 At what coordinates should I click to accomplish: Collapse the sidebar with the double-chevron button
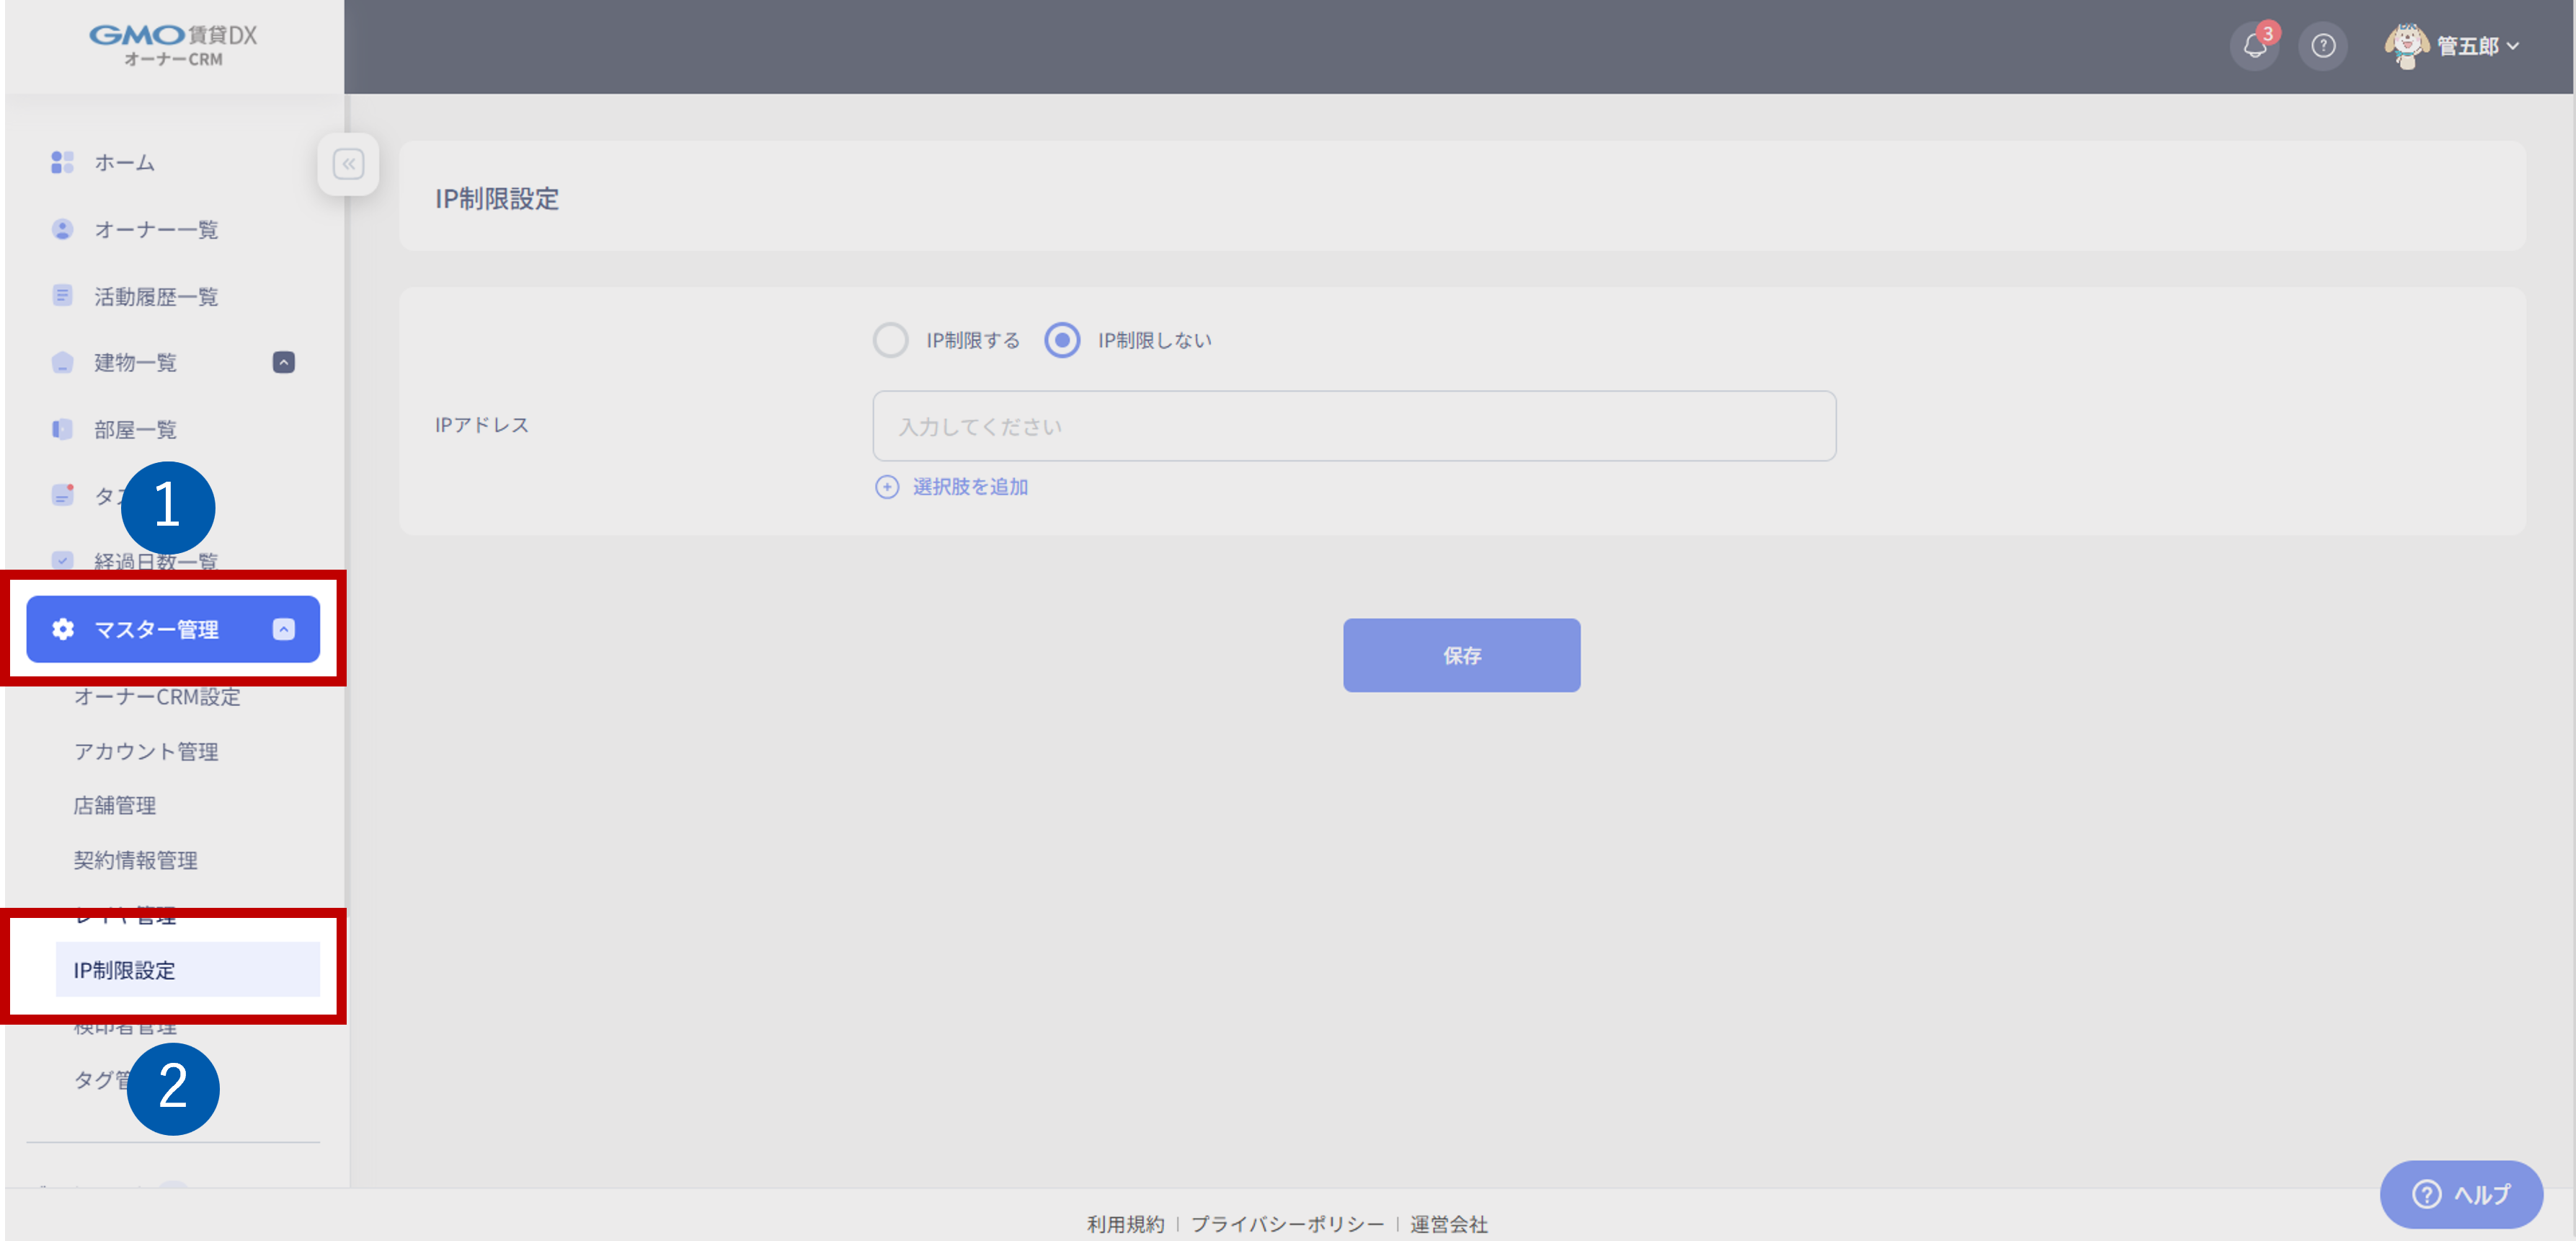348,164
